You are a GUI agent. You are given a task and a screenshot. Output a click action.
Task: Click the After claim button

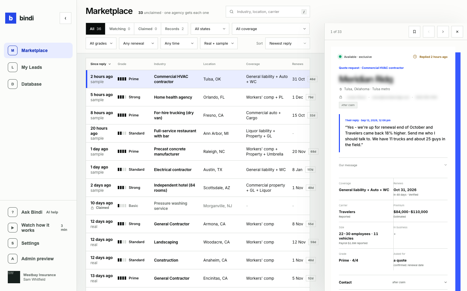348,105
